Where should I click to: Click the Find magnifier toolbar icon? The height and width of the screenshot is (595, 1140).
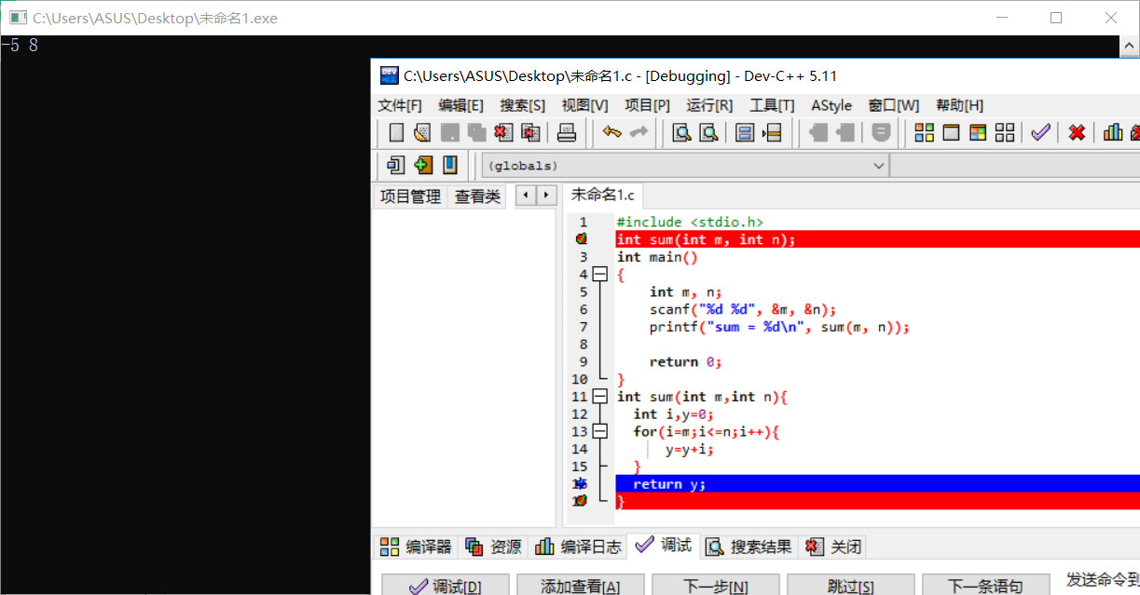[682, 132]
